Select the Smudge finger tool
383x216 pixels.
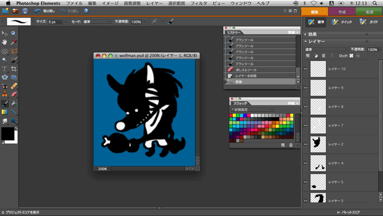click(x=4, y=121)
